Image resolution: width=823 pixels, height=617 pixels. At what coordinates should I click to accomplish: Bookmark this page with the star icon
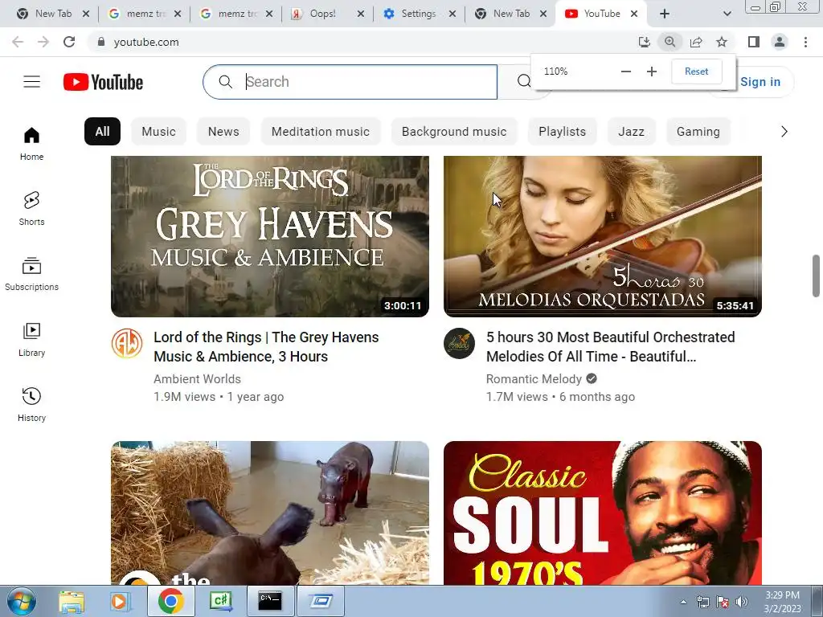pos(722,42)
